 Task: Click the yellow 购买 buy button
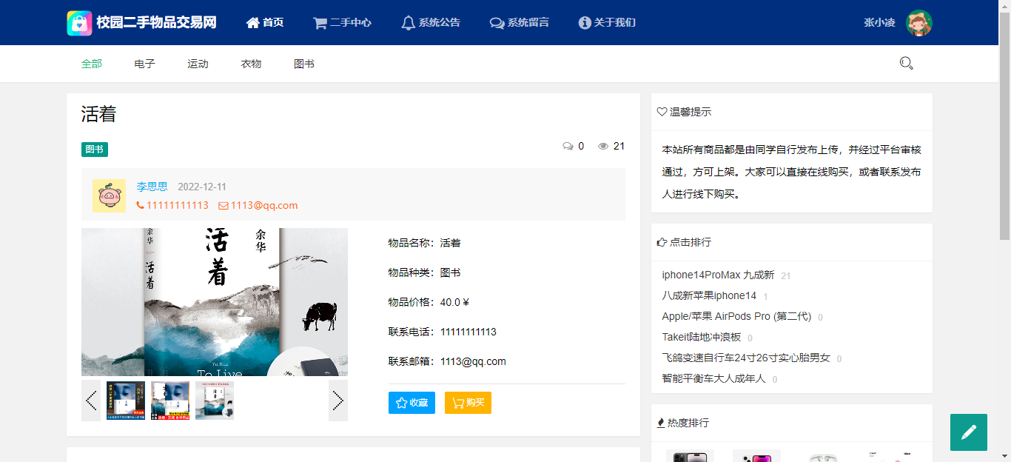[x=468, y=403]
